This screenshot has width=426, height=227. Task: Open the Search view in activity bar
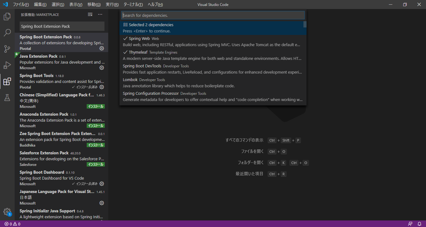pyautogui.click(x=7, y=33)
